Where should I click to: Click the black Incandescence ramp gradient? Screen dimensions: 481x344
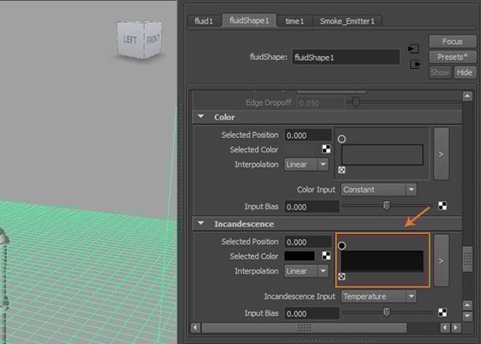tap(382, 261)
